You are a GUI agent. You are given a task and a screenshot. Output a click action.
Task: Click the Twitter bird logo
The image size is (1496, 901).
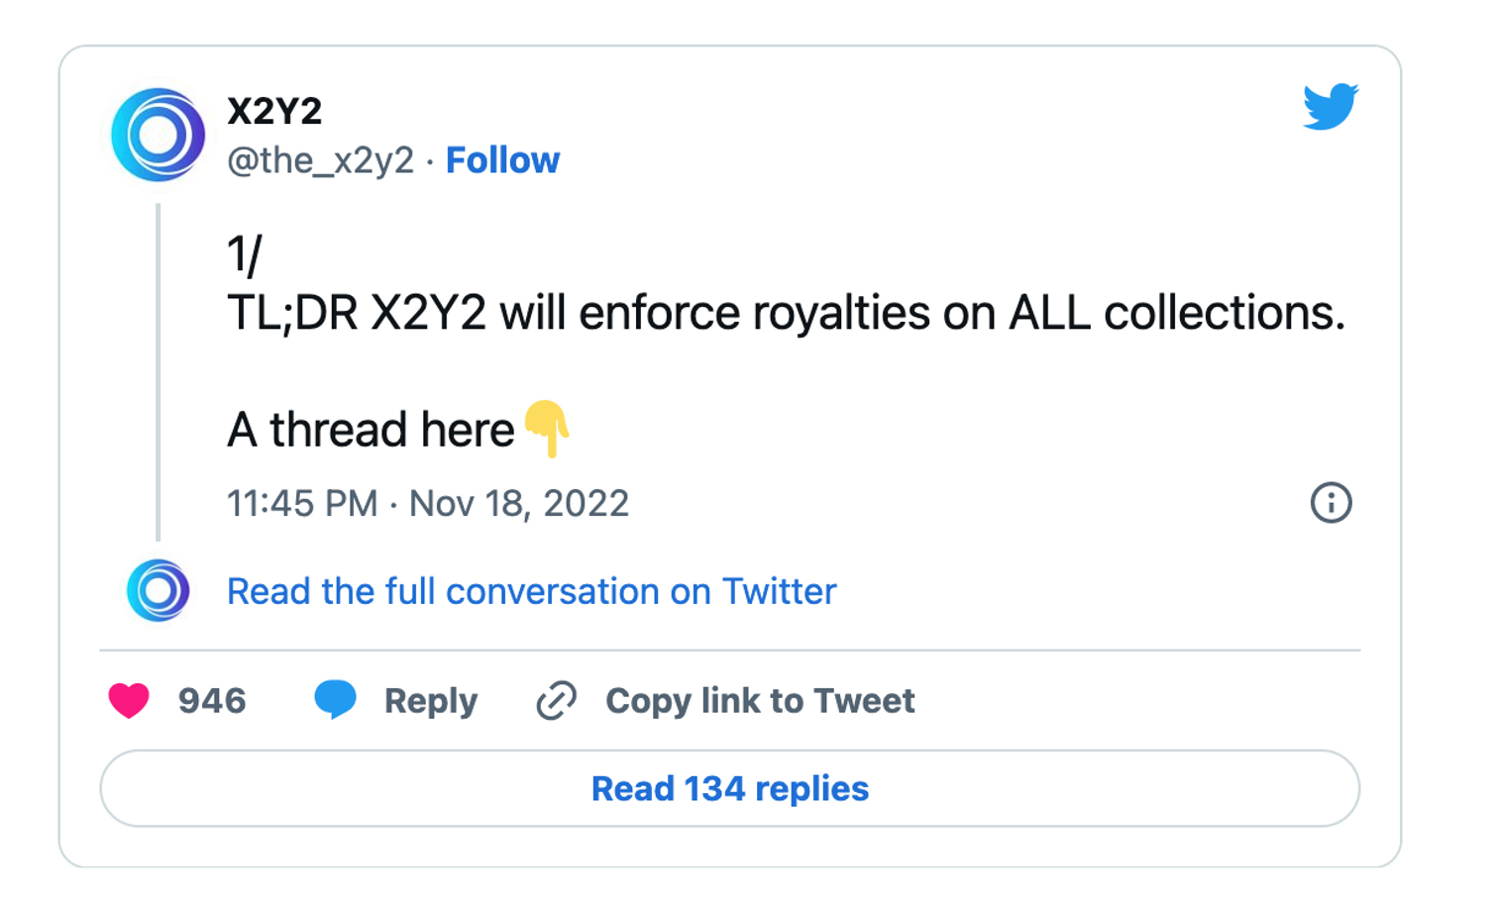coord(1331,109)
